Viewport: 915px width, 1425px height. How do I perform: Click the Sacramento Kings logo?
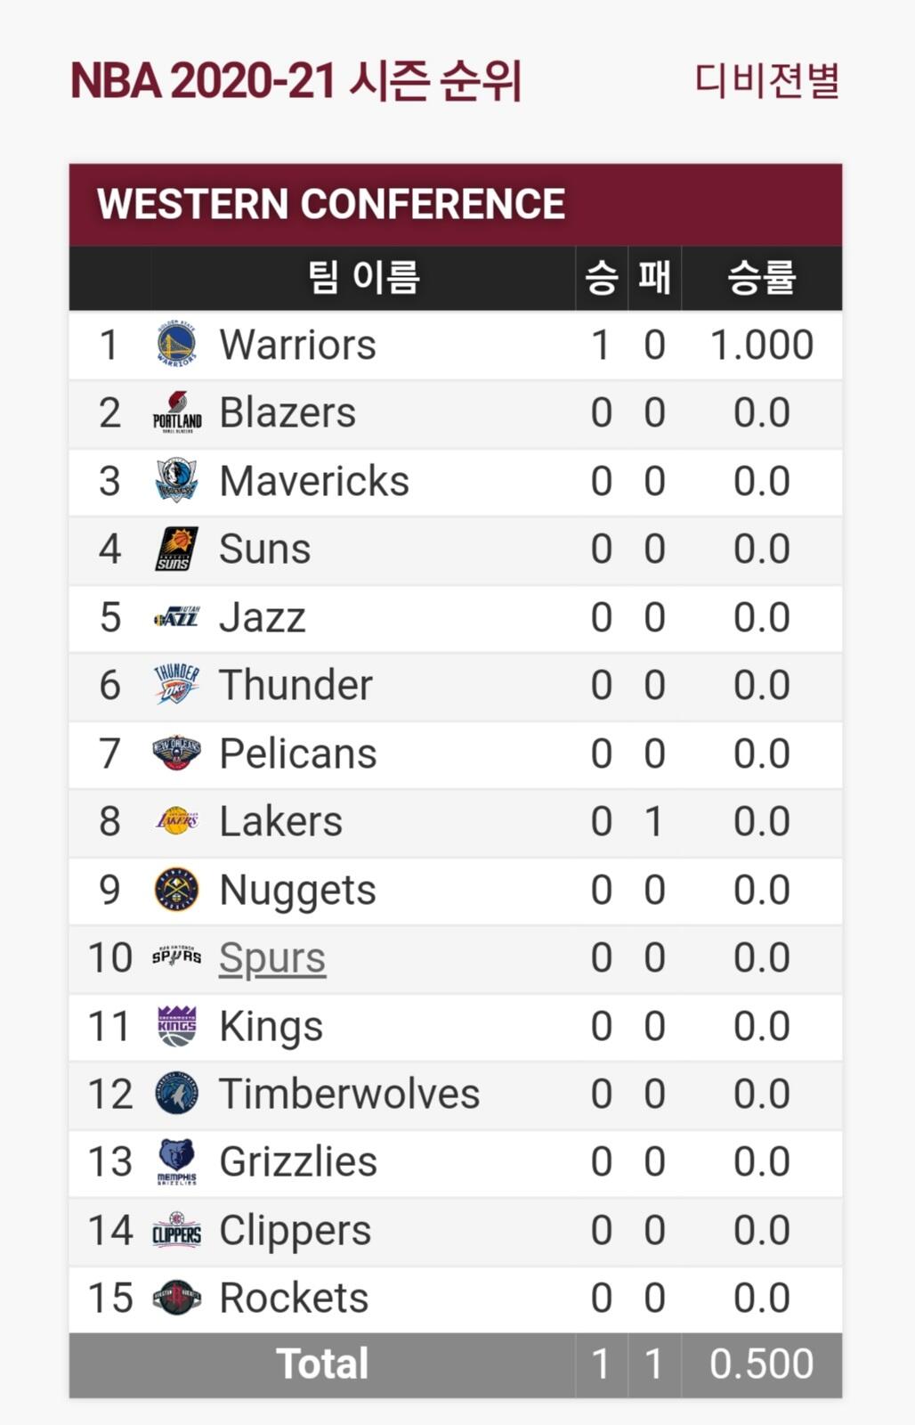pyautogui.click(x=176, y=1026)
